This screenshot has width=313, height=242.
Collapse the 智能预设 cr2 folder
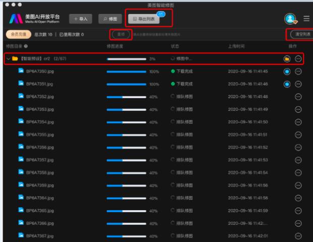coord(9,59)
